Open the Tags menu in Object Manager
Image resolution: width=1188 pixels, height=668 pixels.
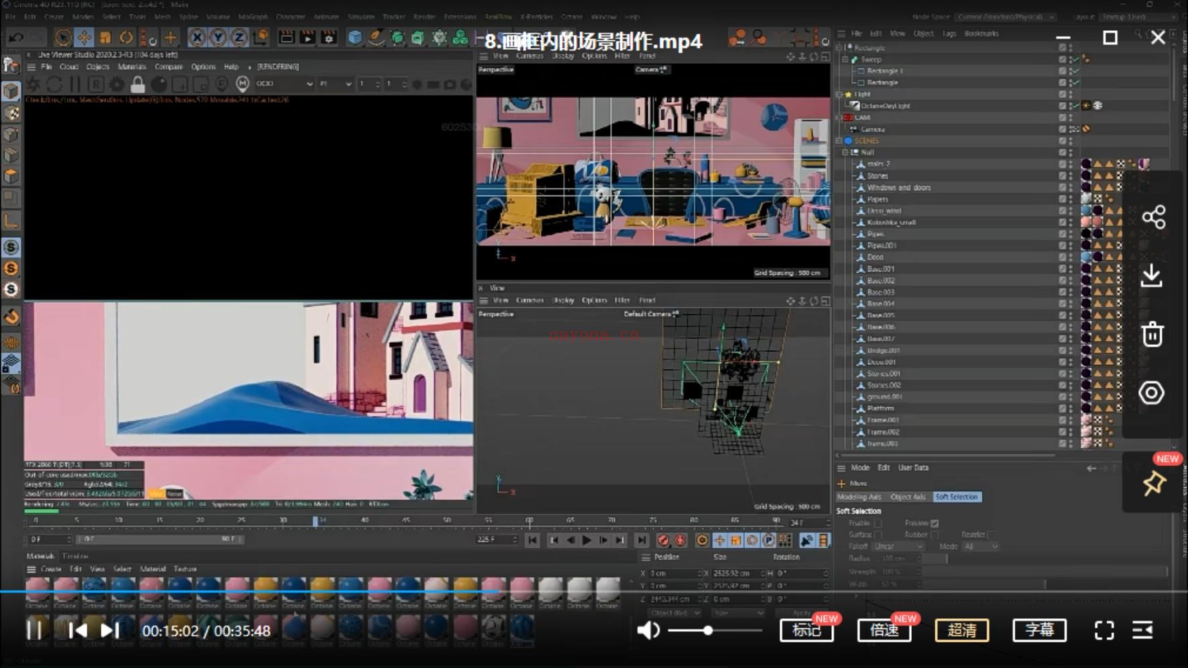click(x=949, y=33)
